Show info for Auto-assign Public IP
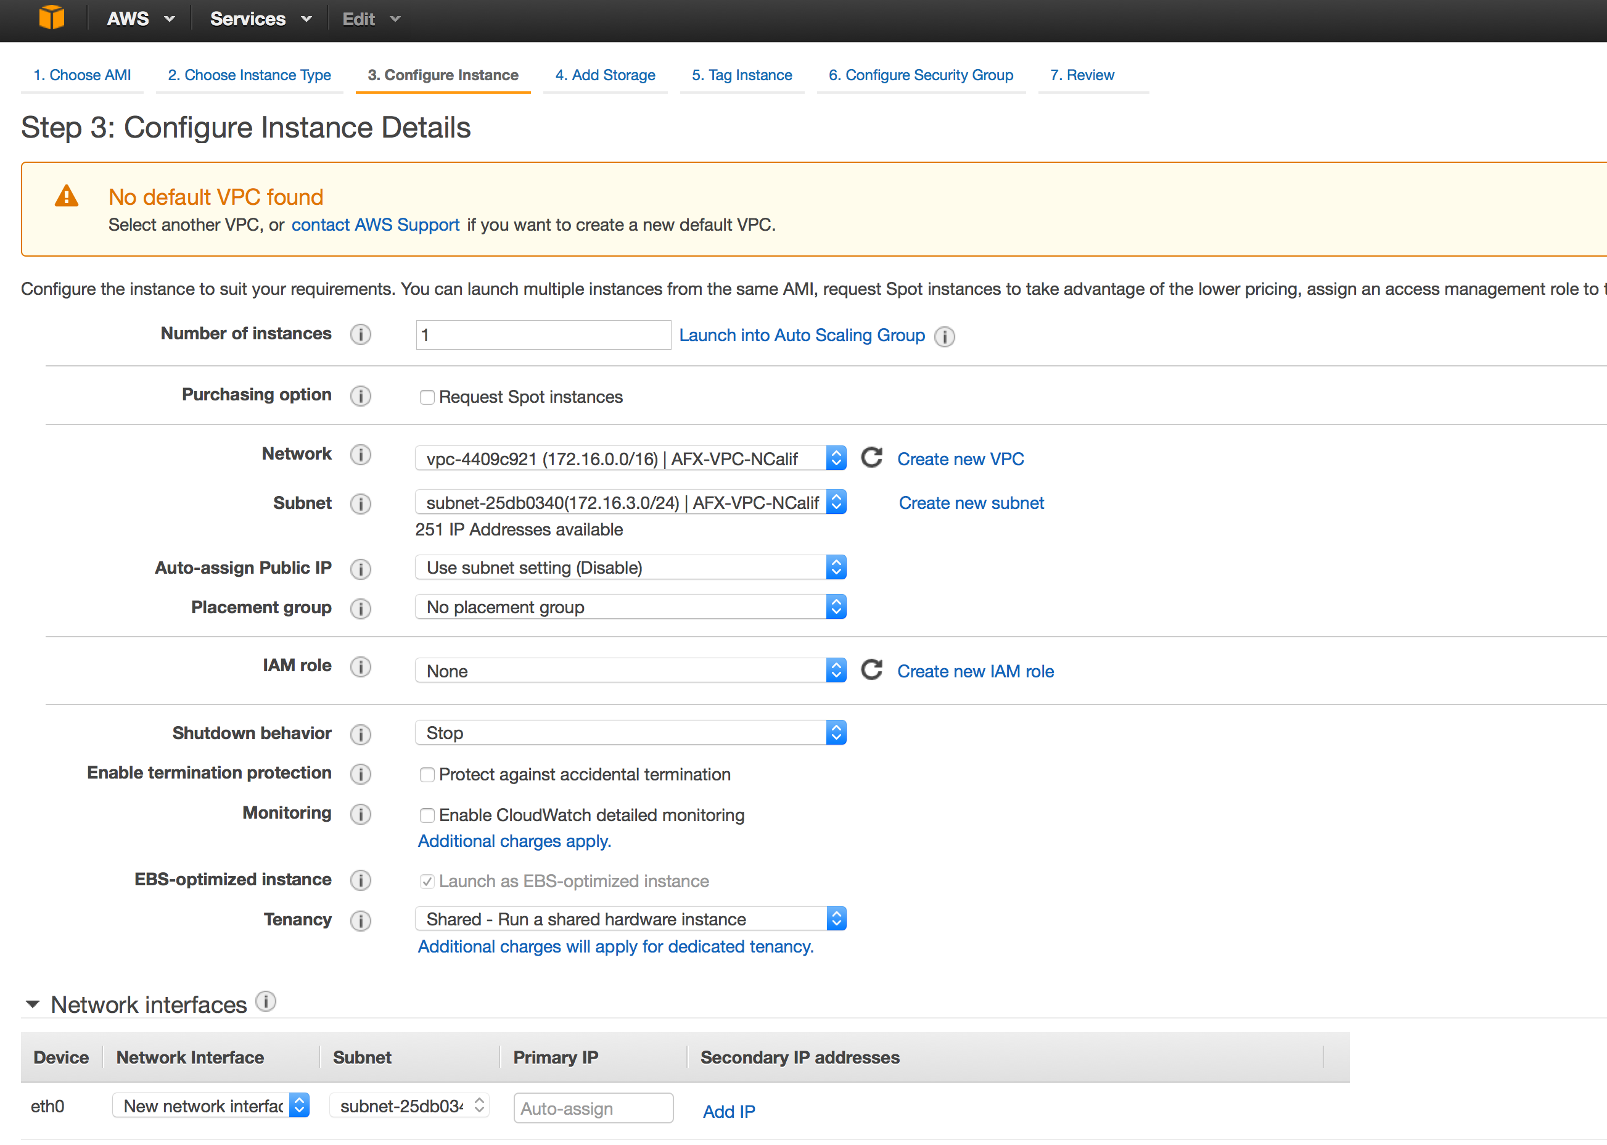This screenshot has width=1607, height=1145. coord(360,569)
